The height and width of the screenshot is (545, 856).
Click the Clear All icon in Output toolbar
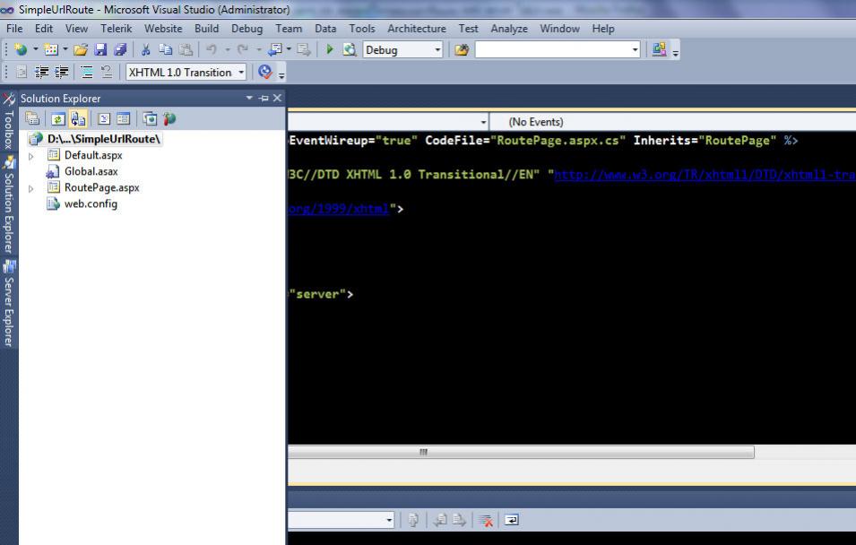coord(485,521)
